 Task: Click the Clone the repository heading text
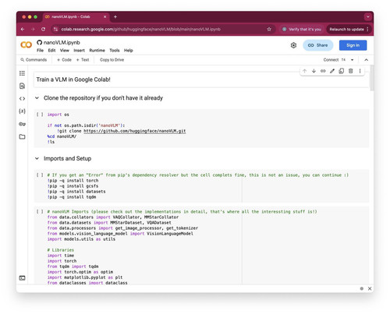103,98
